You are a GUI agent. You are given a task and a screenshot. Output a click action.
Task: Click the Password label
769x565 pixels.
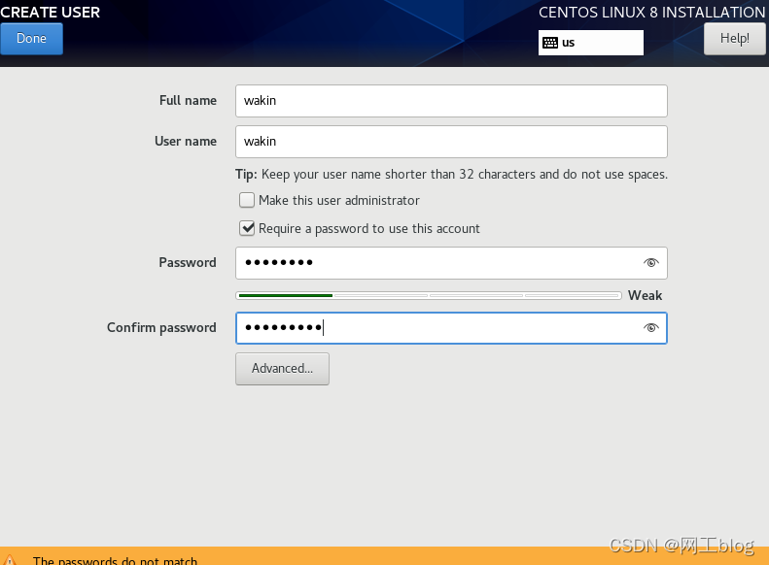188,262
